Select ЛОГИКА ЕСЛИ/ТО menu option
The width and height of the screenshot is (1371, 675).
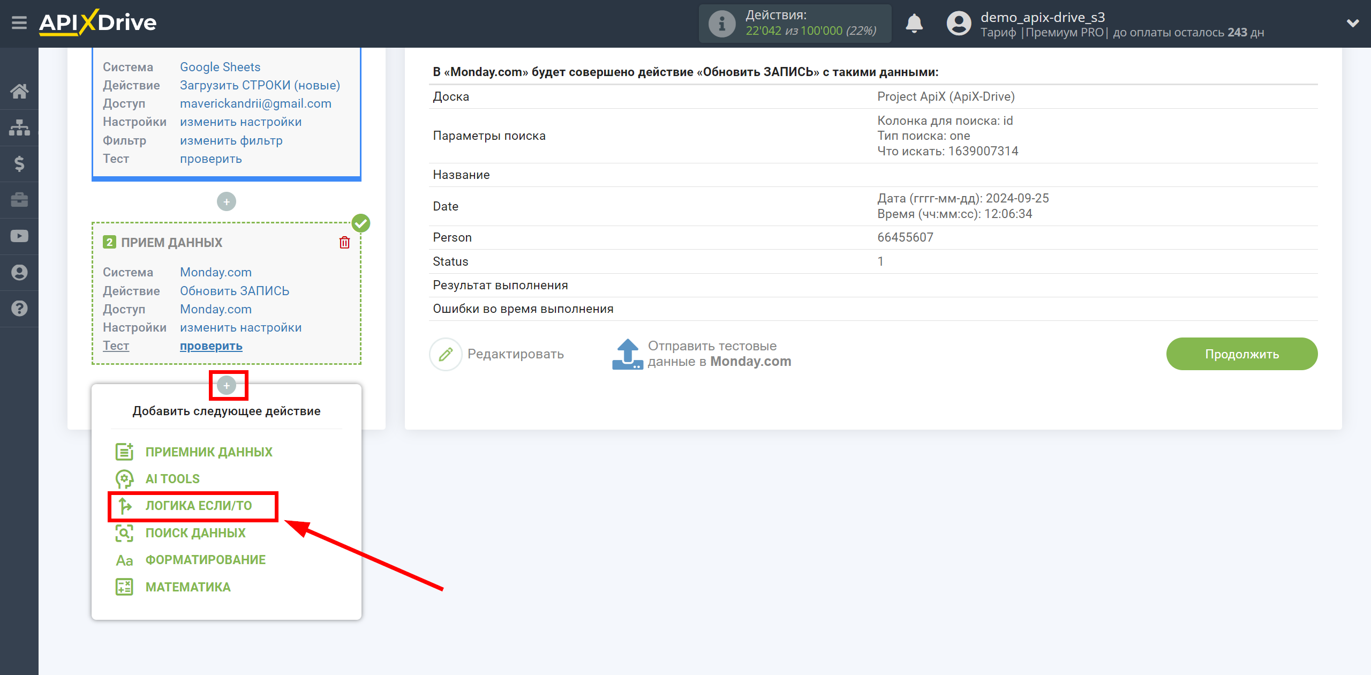(198, 506)
